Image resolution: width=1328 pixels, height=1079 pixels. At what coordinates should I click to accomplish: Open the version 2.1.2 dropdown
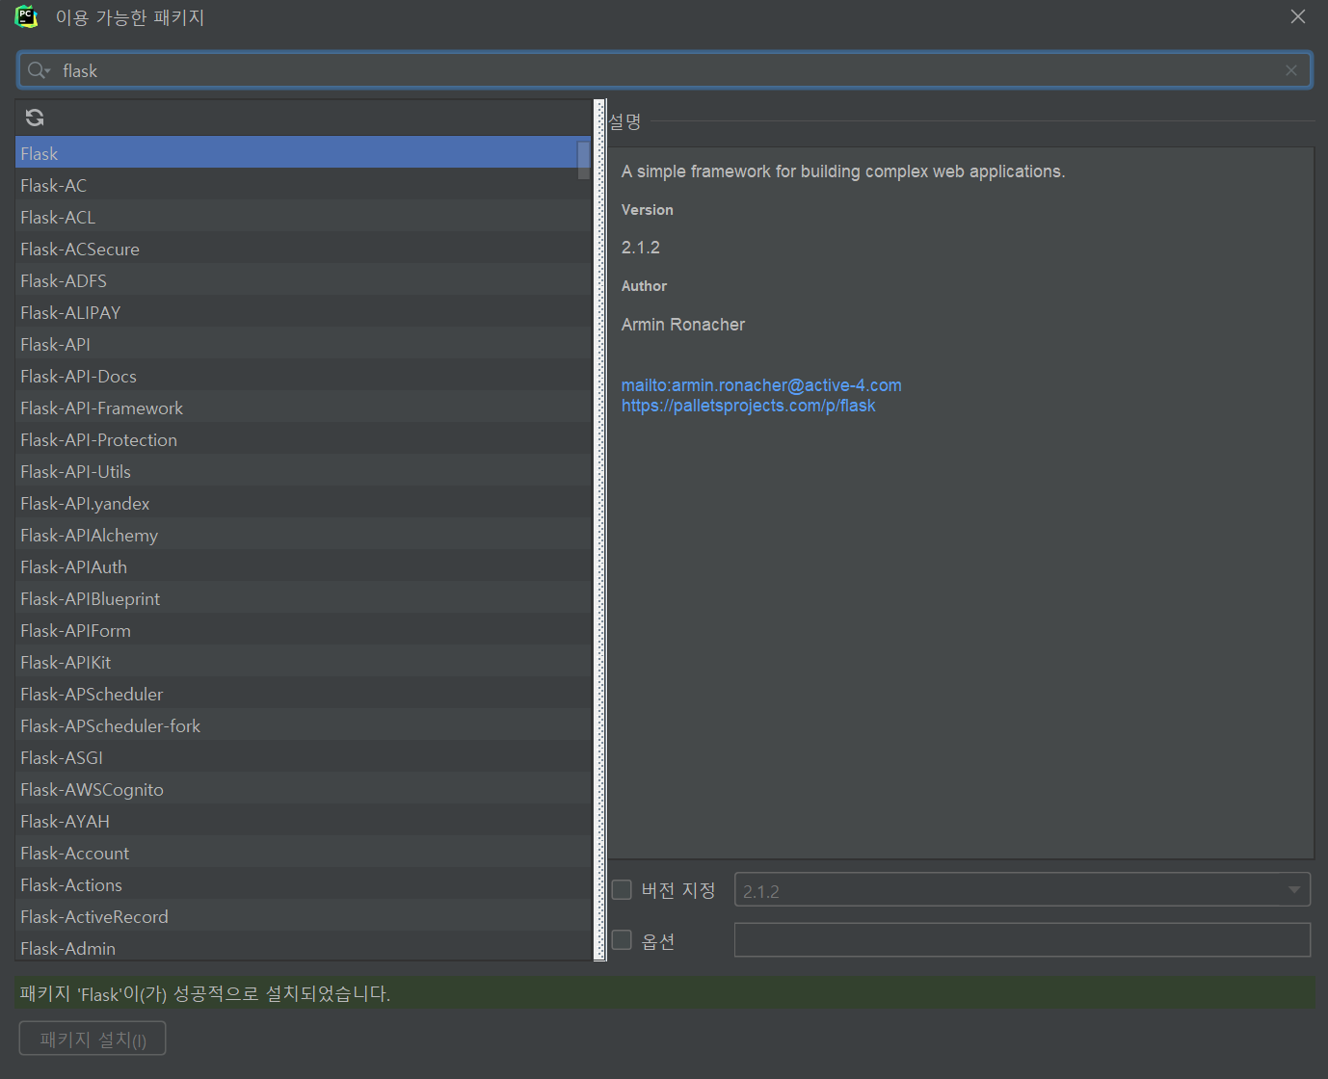click(x=1023, y=889)
